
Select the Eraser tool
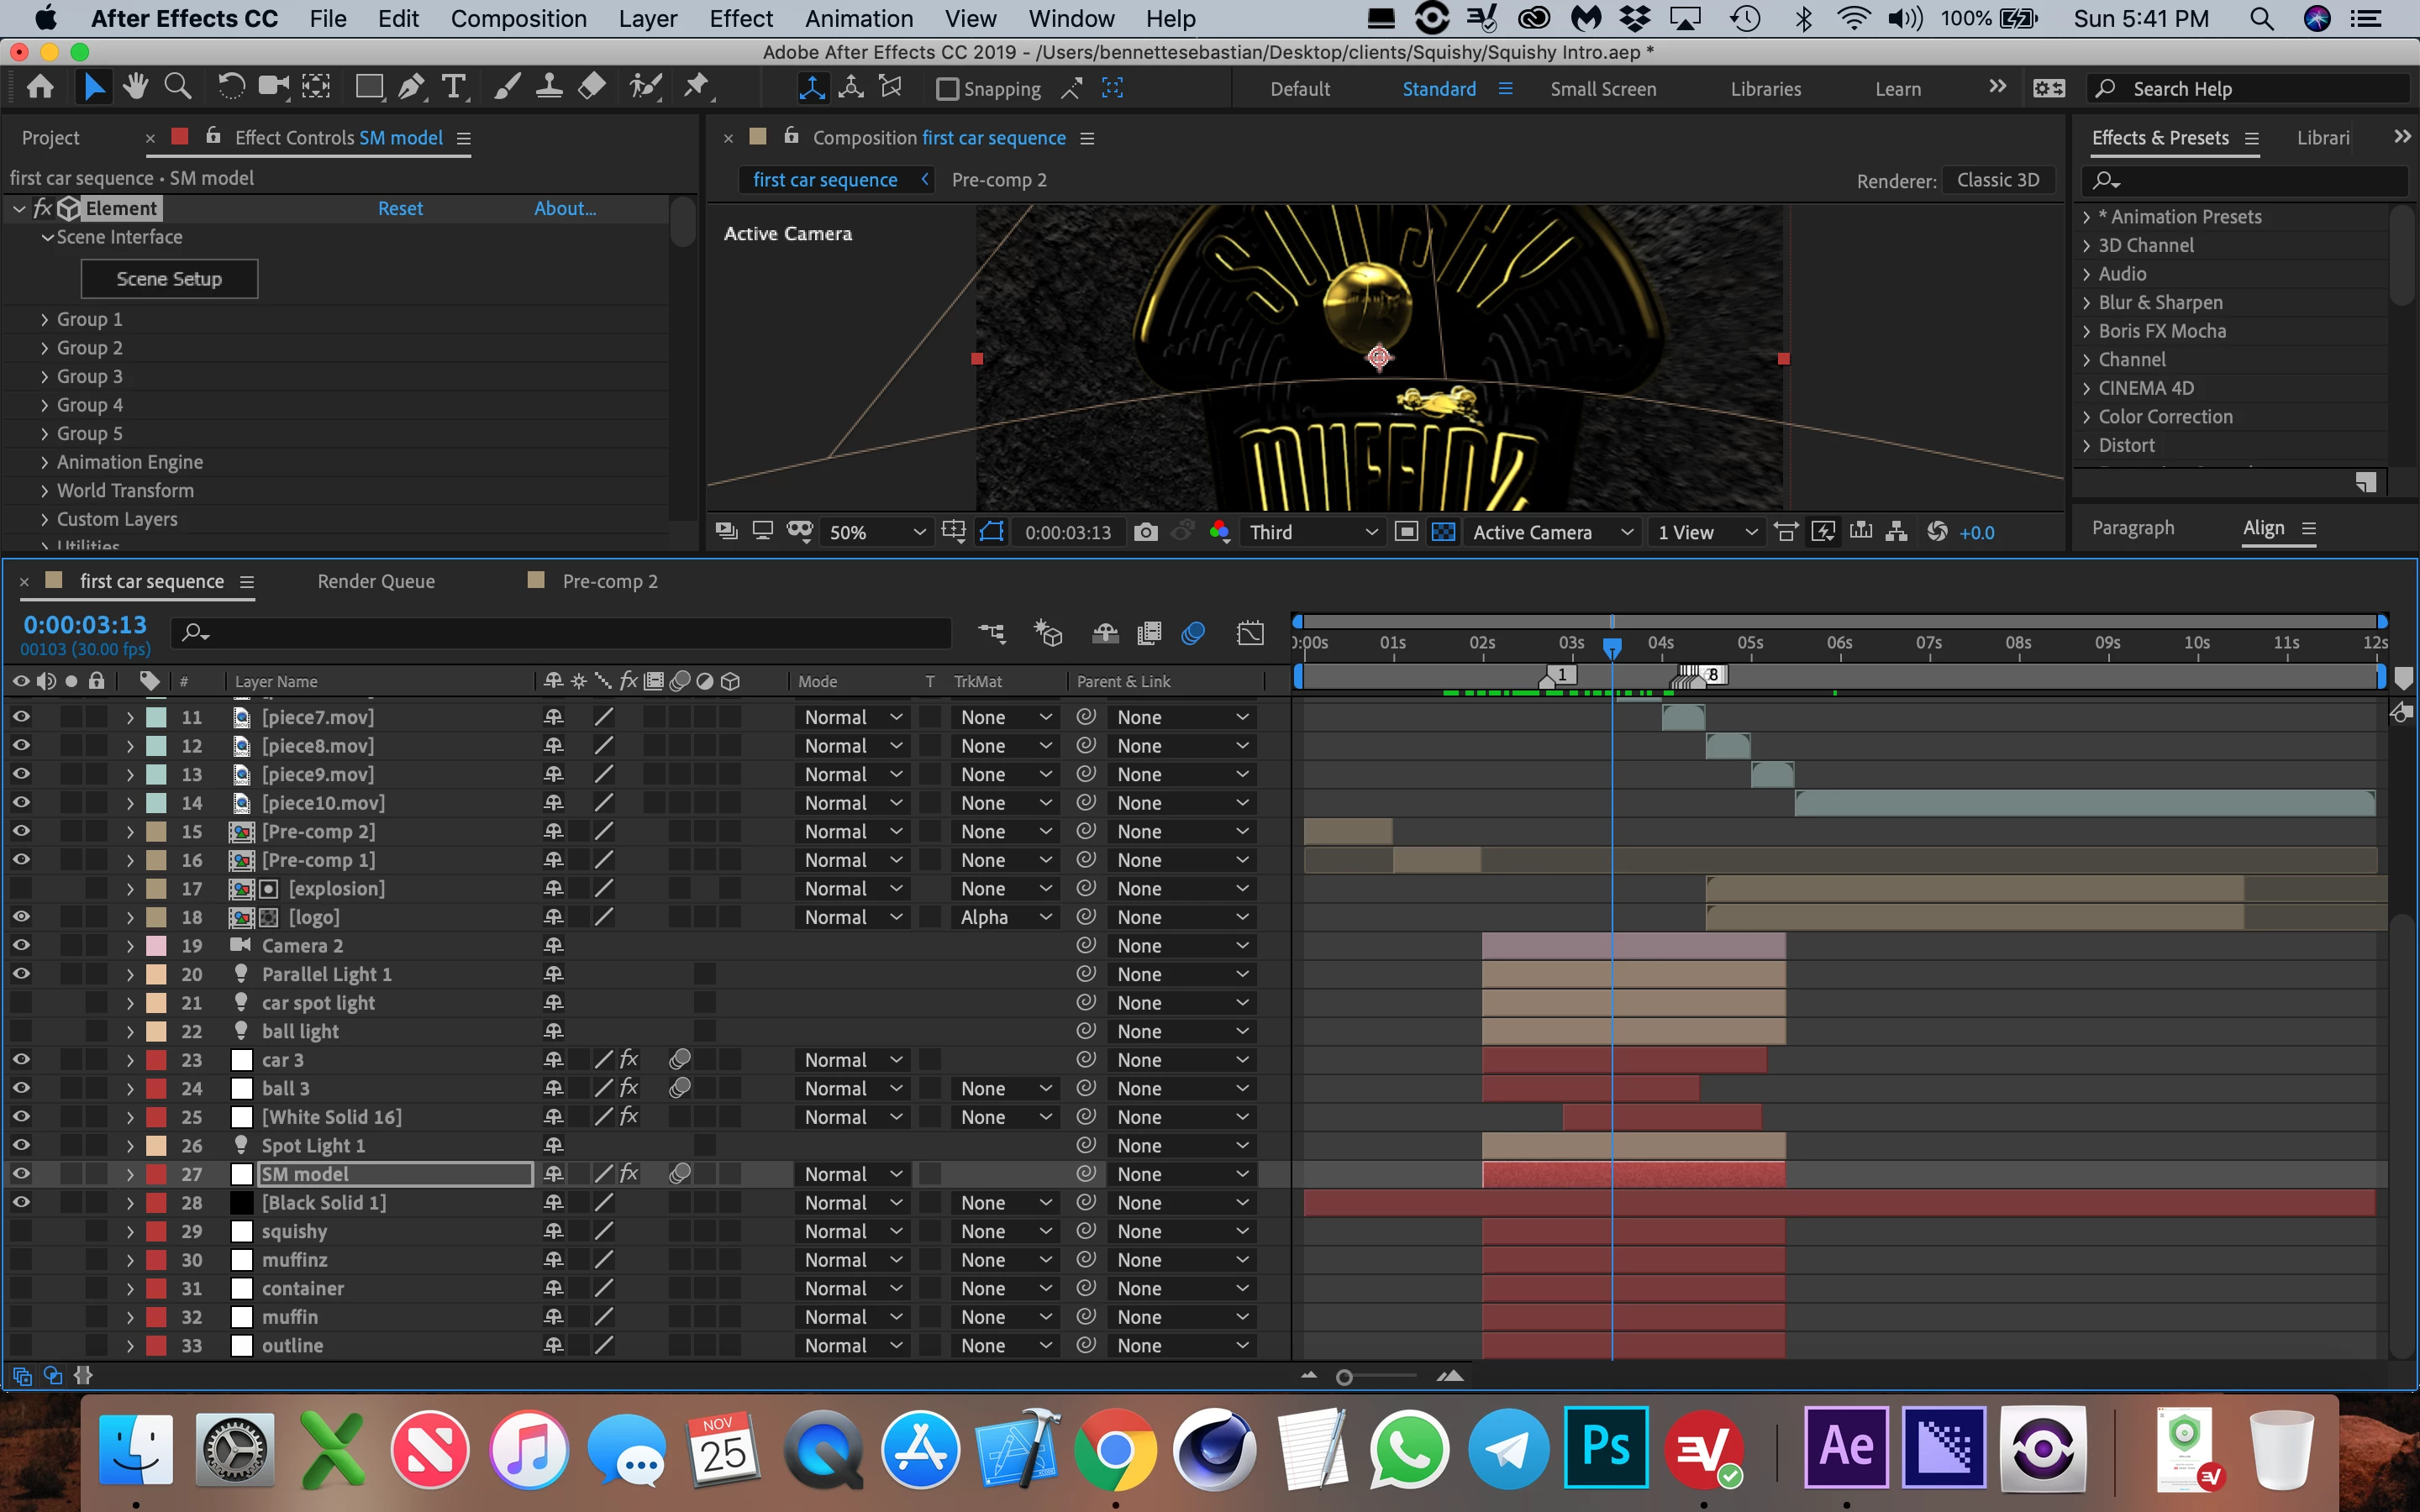[592, 88]
